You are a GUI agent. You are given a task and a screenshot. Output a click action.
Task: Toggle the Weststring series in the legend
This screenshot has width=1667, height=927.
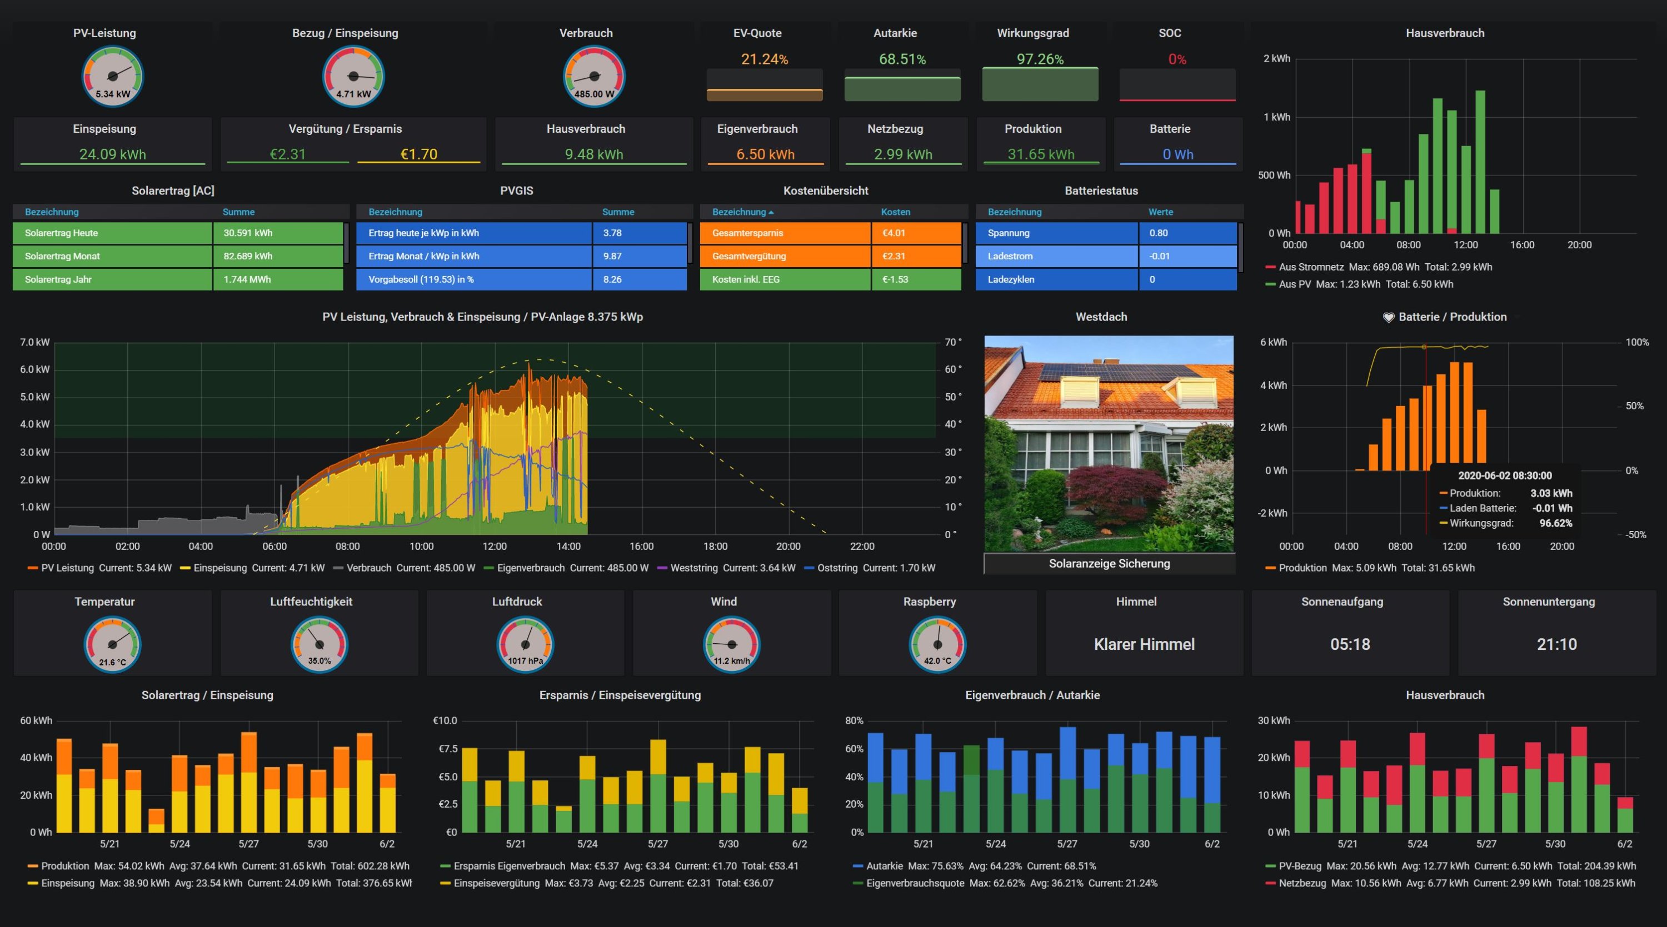693,568
